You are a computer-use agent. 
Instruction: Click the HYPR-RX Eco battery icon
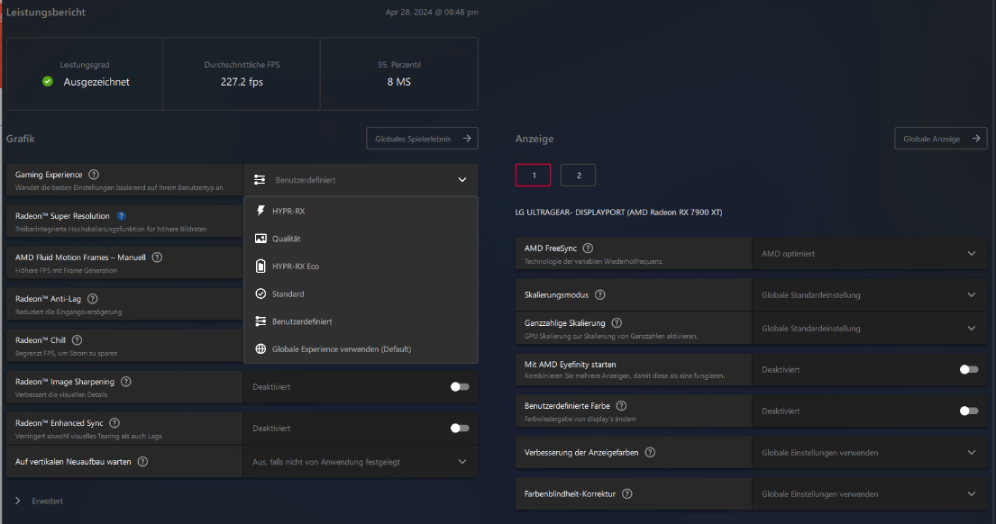pyautogui.click(x=260, y=266)
